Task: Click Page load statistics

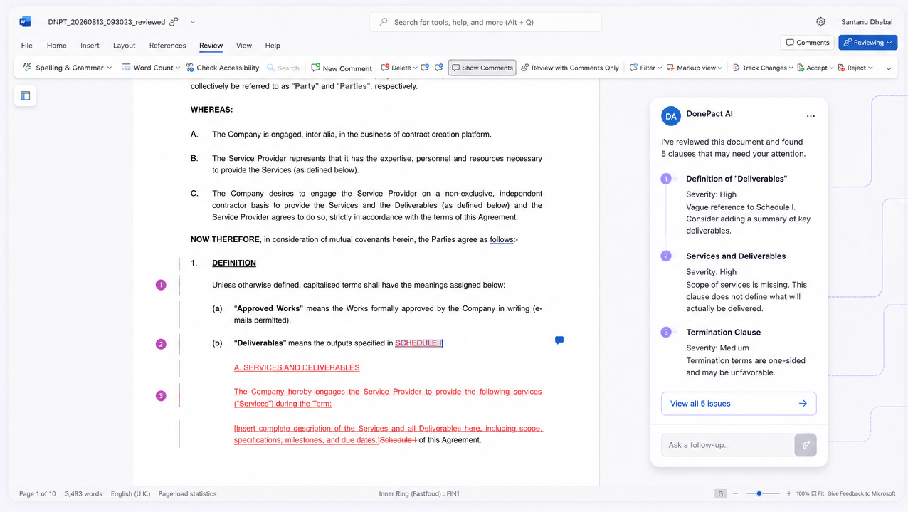Action: point(187,493)
